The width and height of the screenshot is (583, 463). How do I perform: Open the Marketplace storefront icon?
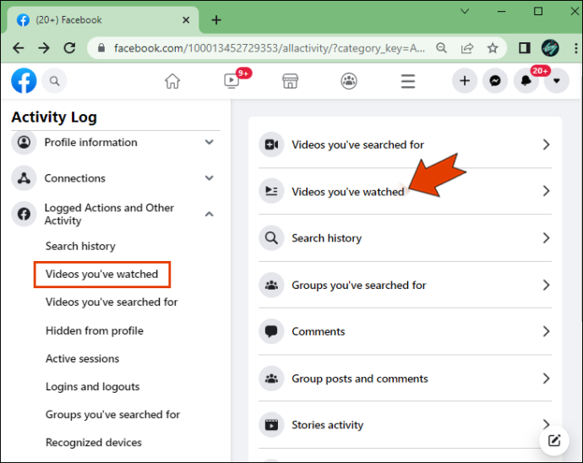(x=290, y=81)
